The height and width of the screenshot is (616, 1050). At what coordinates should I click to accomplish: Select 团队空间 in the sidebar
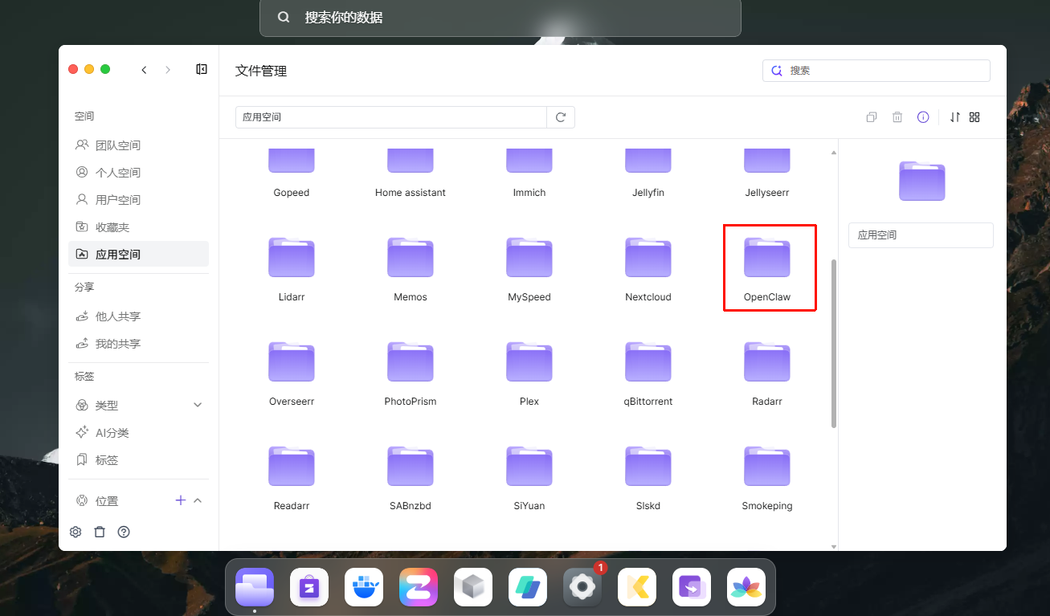tap(117, 145)
